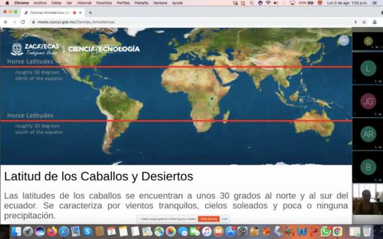
Task: Open WhatsApp from the dock
Action: pyautogui.click(x=326, y=231)
